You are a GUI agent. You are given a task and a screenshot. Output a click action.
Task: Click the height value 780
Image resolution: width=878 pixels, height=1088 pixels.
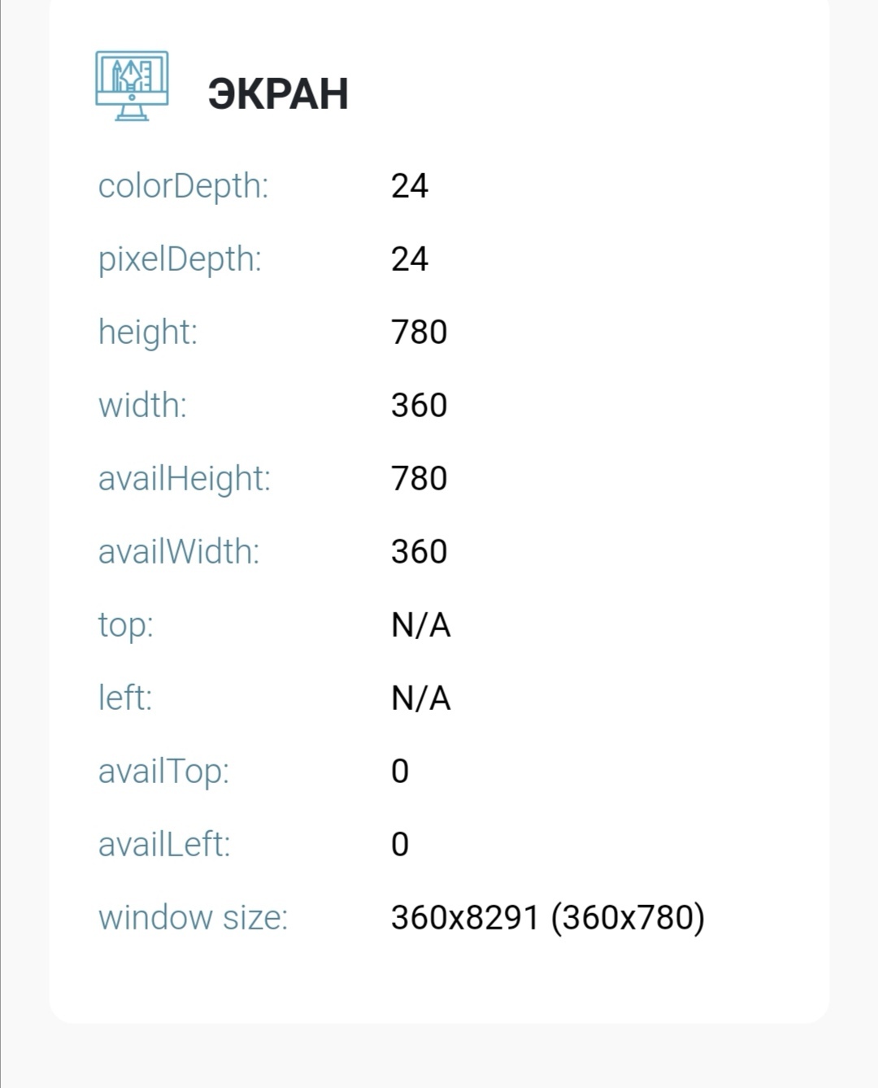(x=419, y=333)
